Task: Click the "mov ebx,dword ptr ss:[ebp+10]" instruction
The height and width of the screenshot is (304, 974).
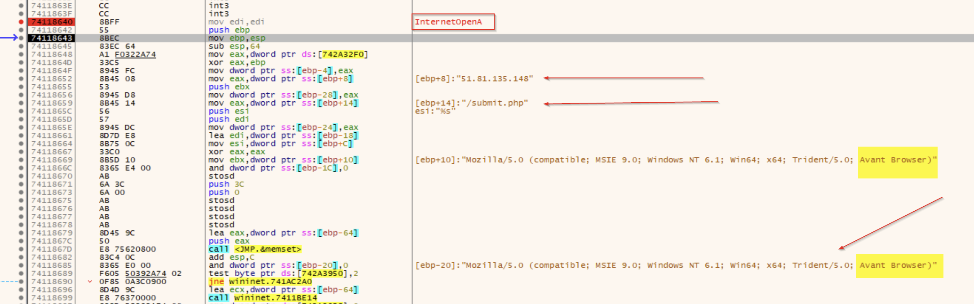Action: [x=283, y=160]
